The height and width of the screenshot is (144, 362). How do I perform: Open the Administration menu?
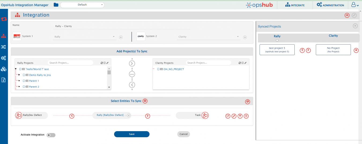point(330,5)
